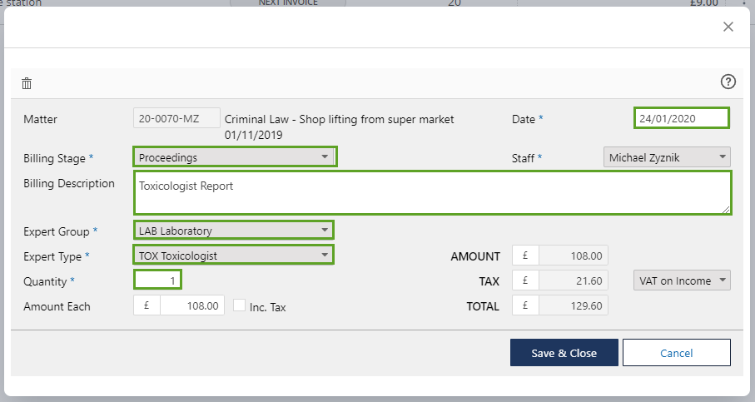This screenshot has width=755, height=402.
Task: Click the Matter number field 20-0070-MZ
Action: click(176, 118)
